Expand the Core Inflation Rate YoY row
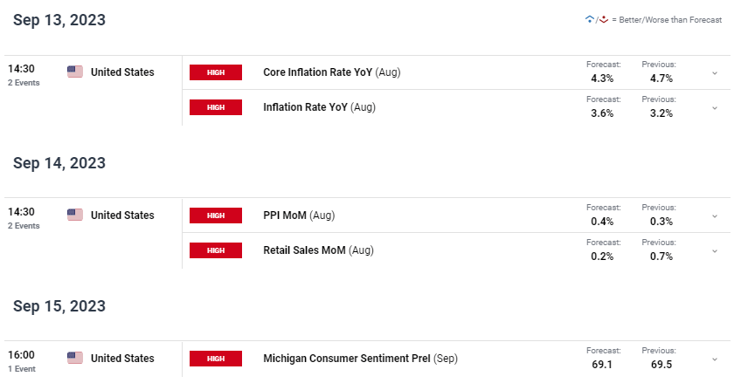 click(x=715, y=73)
